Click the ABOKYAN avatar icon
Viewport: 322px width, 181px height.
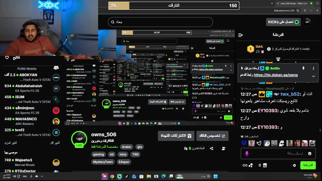56,77
